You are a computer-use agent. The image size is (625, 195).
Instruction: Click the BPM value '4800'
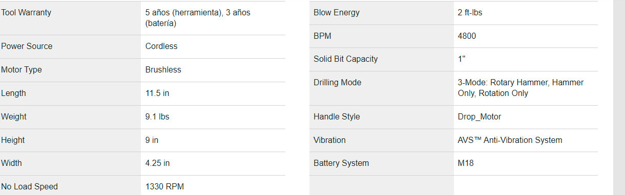point(467,36)
